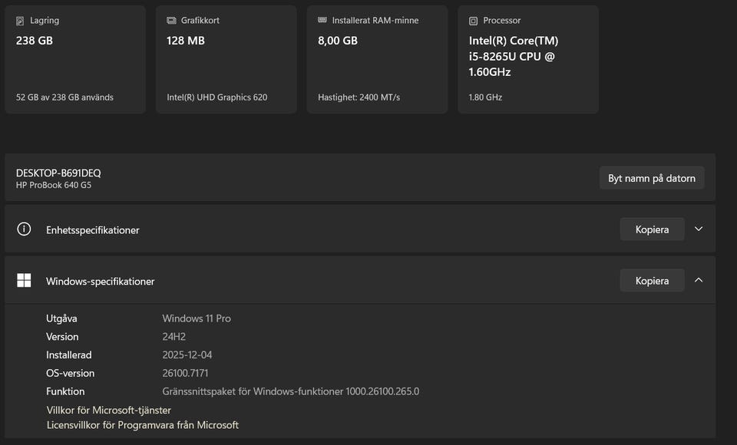Click the Installerat RAM-minne memory icon
The height and width of the screenshot is (445, 737).
(x=322, y=21)
